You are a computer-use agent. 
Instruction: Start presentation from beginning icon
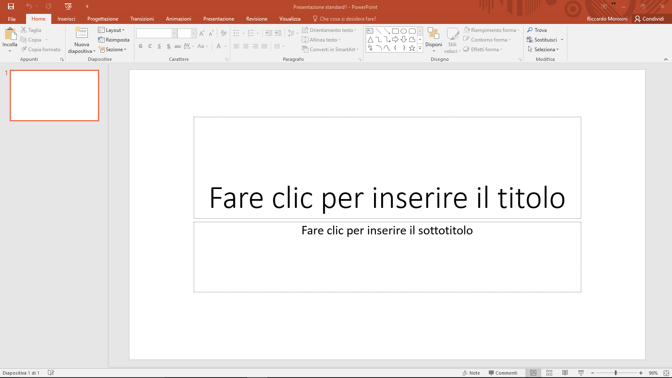(68, 6)
